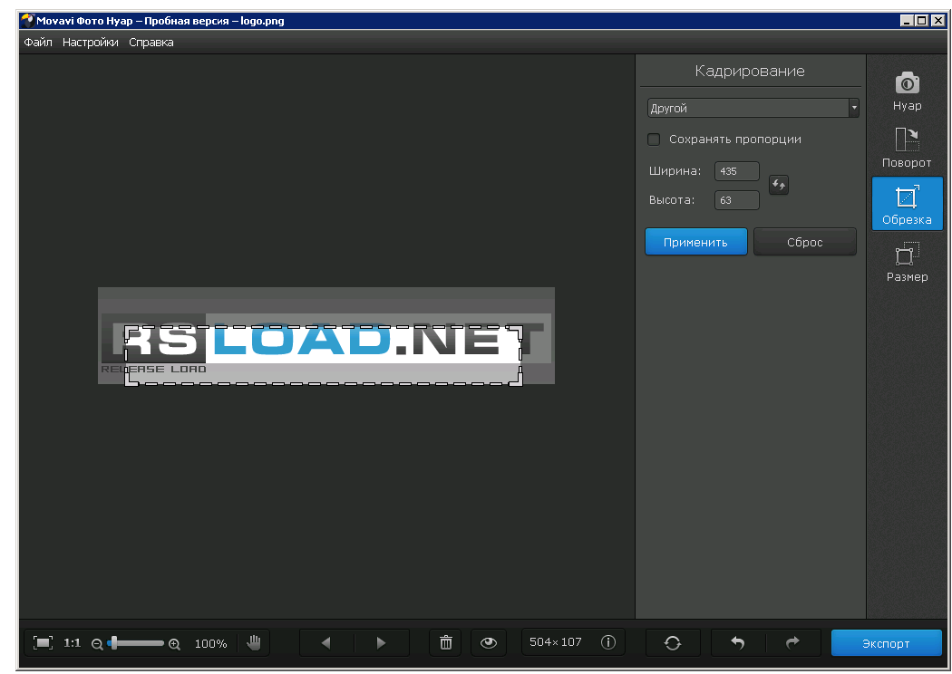Image resolution: width=952 pixels, height=674 pixels.
Task: Swap width and height values icon
Action: click(x=778, y=185)
